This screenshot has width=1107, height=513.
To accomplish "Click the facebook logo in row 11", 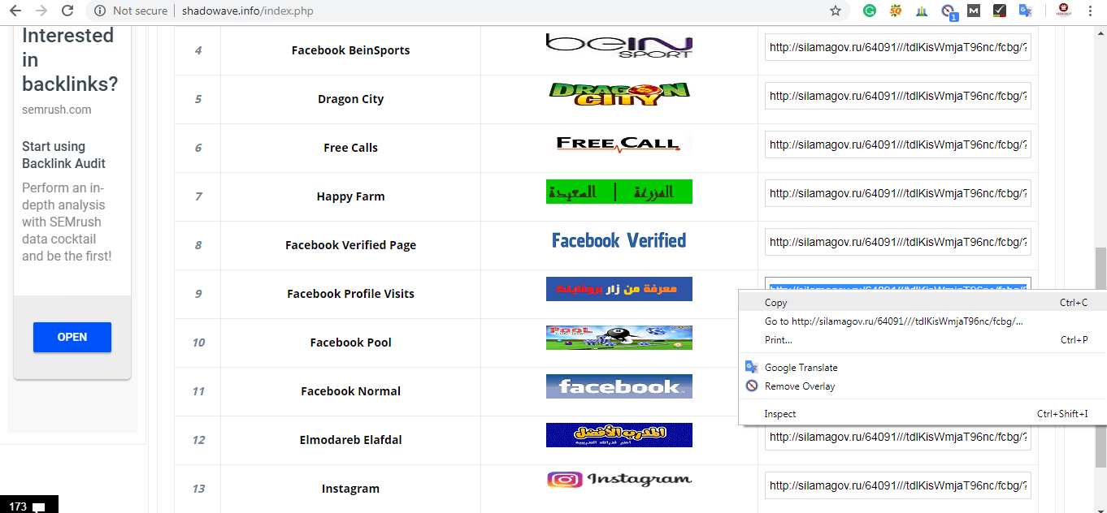I will click(619, 386).
